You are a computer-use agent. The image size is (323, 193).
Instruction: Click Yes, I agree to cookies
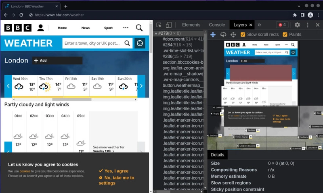tap(113, 171)
